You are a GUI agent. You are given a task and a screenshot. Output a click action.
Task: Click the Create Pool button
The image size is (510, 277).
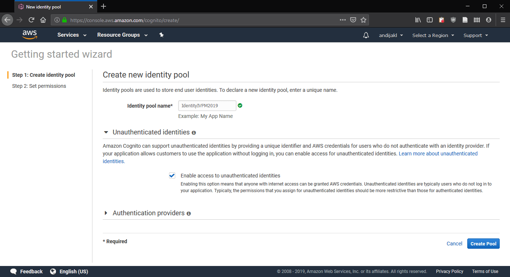pyautogui.click(x=483, y=244)
